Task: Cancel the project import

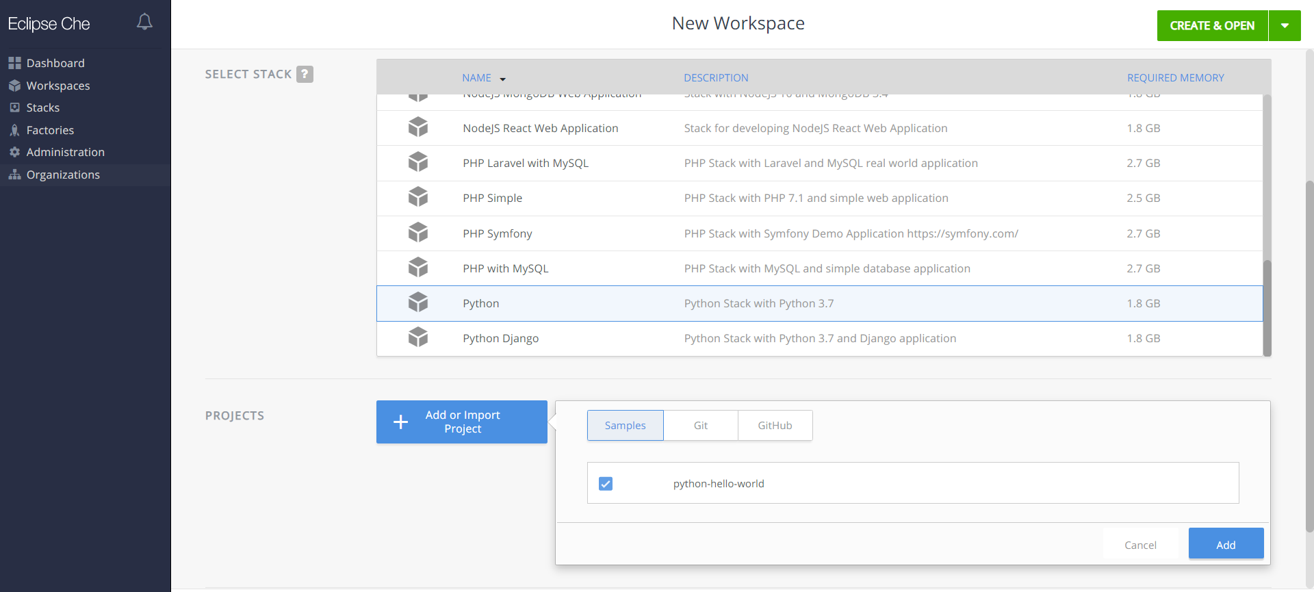Action: coord(1140,545)
